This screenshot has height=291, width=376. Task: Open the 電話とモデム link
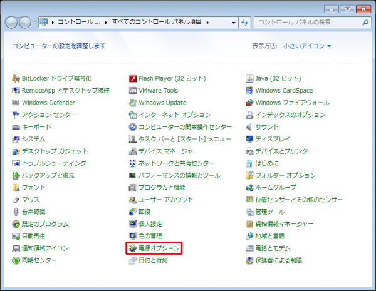pos(273,248)
